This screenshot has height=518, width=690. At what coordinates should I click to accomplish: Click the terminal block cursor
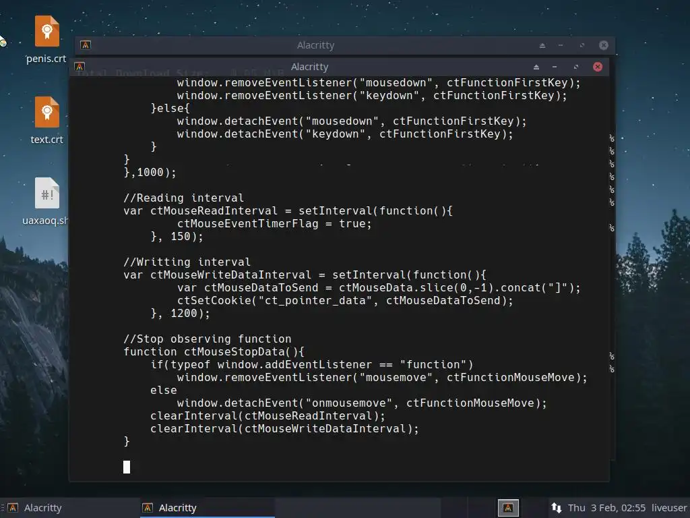coord(127,467)
